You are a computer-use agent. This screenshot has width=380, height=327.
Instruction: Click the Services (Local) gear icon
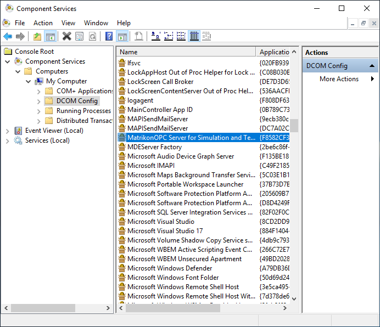(18, 140)
